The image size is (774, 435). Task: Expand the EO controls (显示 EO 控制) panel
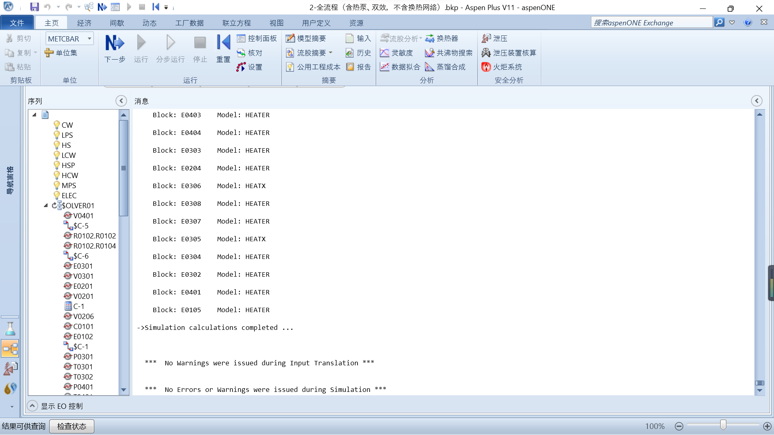pos(32,406)
